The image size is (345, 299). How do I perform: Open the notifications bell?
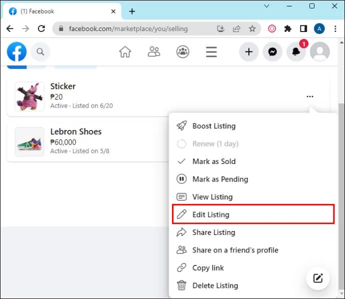pyautogui.click(x=296, y=52)
